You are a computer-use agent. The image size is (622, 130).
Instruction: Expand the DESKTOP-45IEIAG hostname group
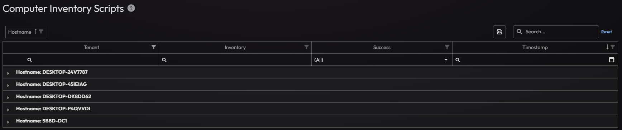pyautogui.click(x=8, y=85)
